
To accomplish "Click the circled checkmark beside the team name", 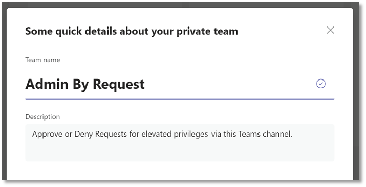I will pos(321,84).
